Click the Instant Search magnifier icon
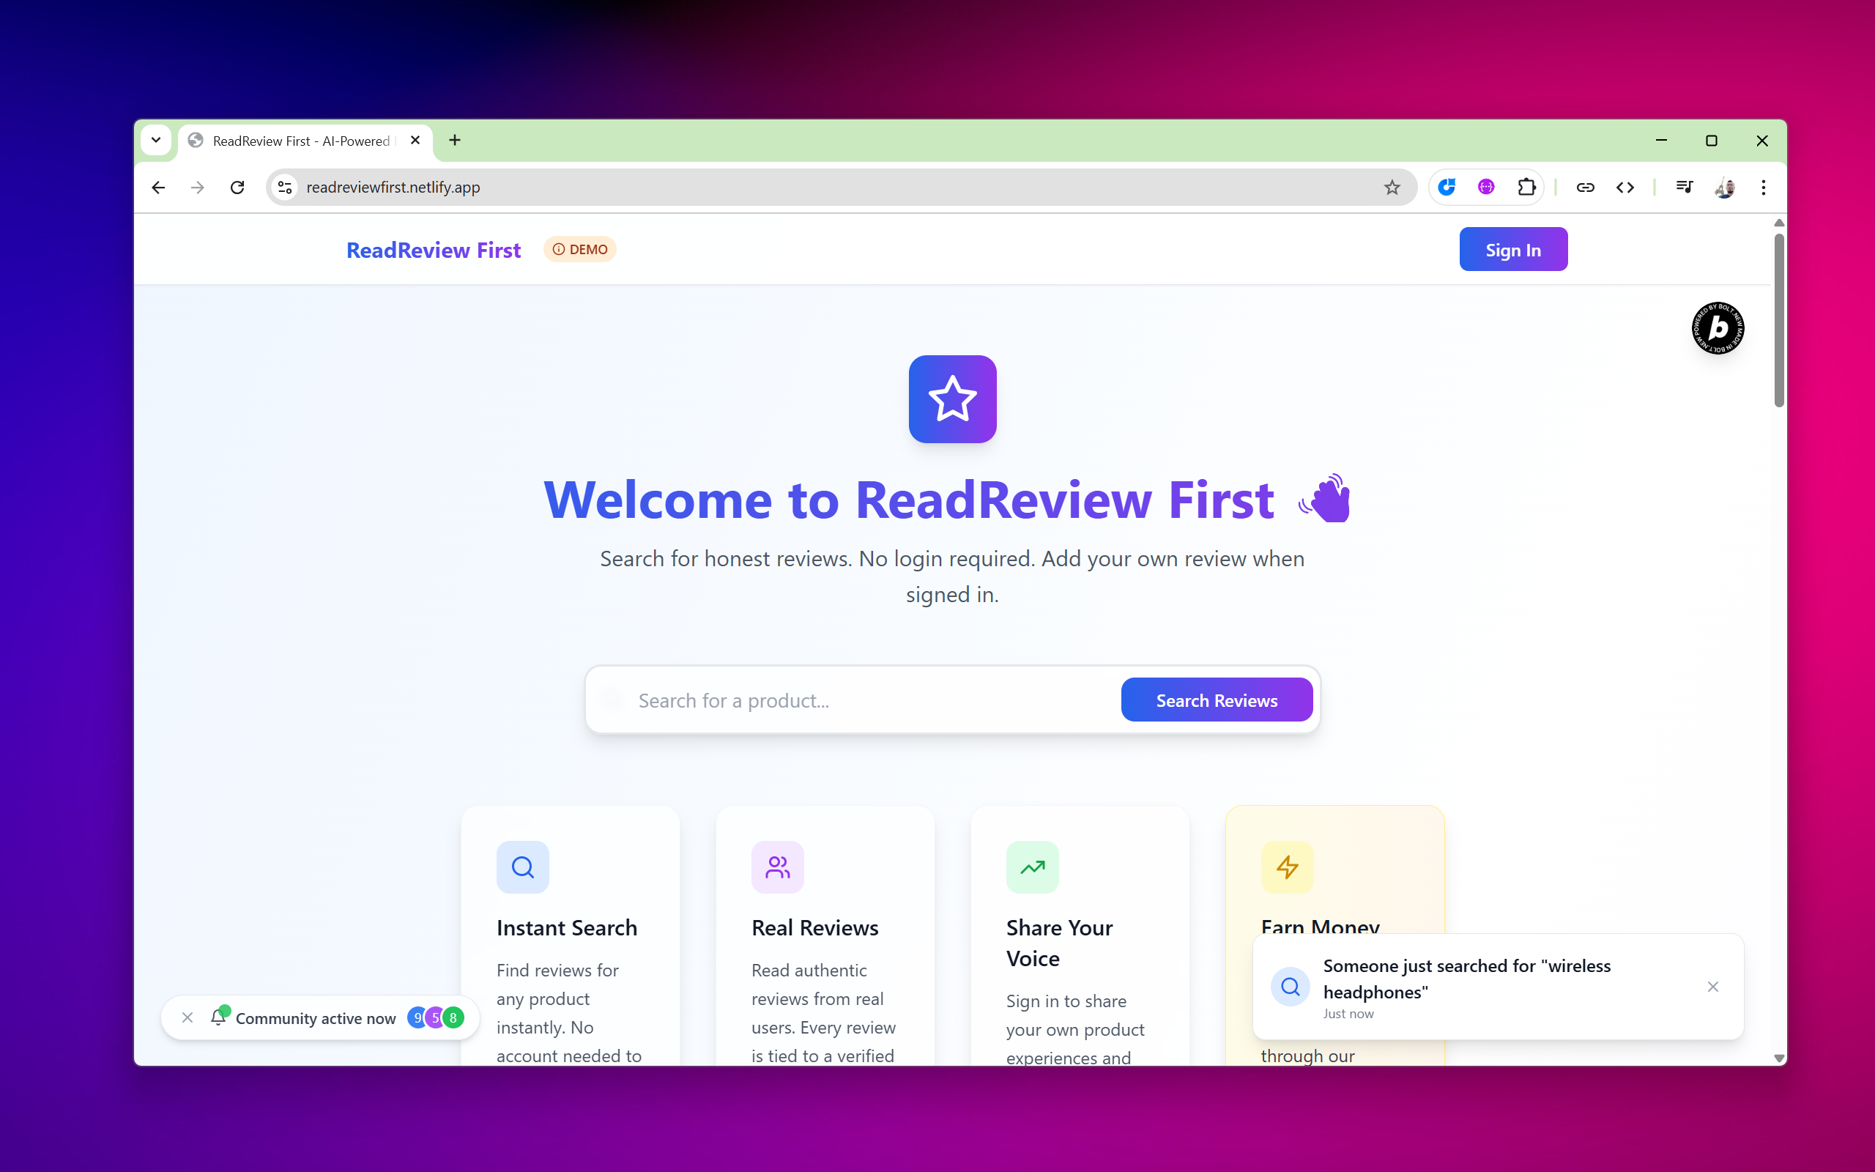 point(523,867)
